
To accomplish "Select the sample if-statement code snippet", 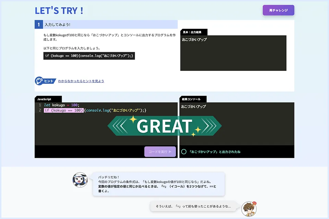I will [89, 55].
